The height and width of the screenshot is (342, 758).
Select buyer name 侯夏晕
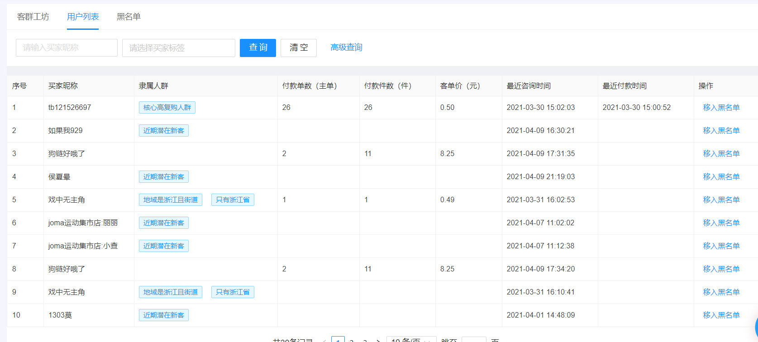pyautogui.click(x=59, y=177)
